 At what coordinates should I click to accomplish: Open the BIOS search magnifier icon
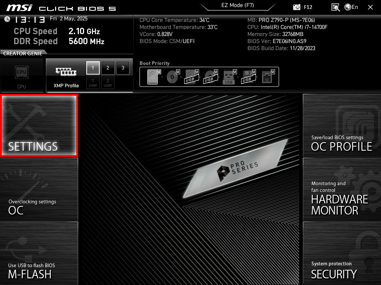point(335,7)
